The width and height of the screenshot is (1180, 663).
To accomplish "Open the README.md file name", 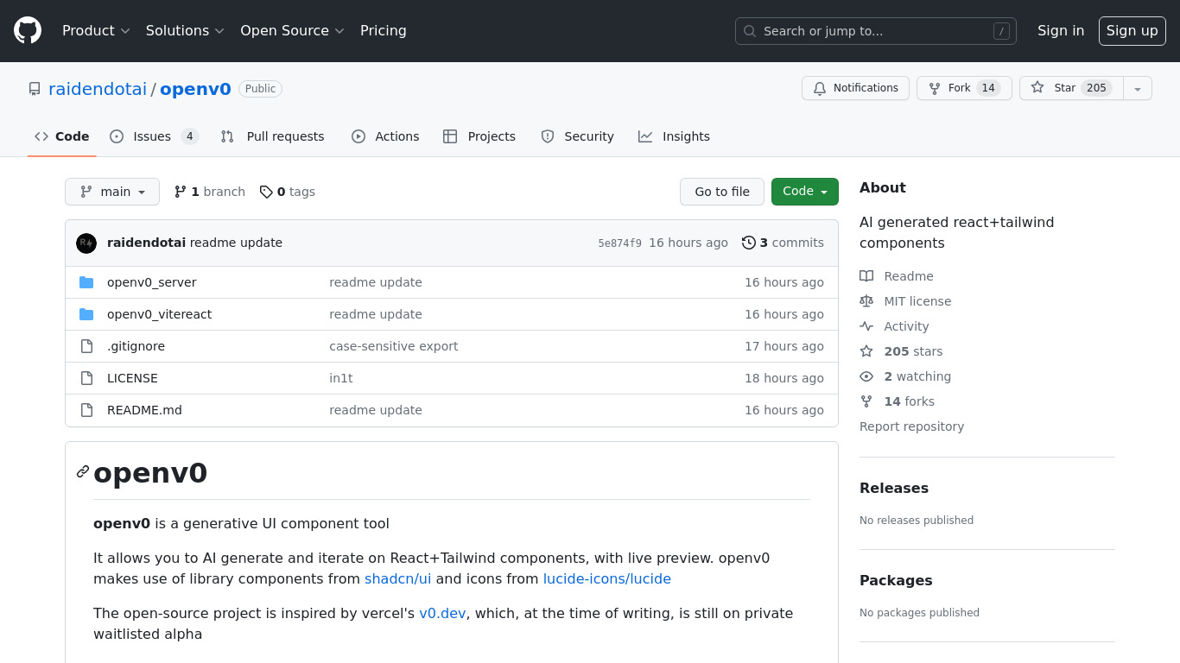I will tap(144, 410).
